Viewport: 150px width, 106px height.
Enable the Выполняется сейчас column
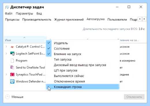coord(83,76)
